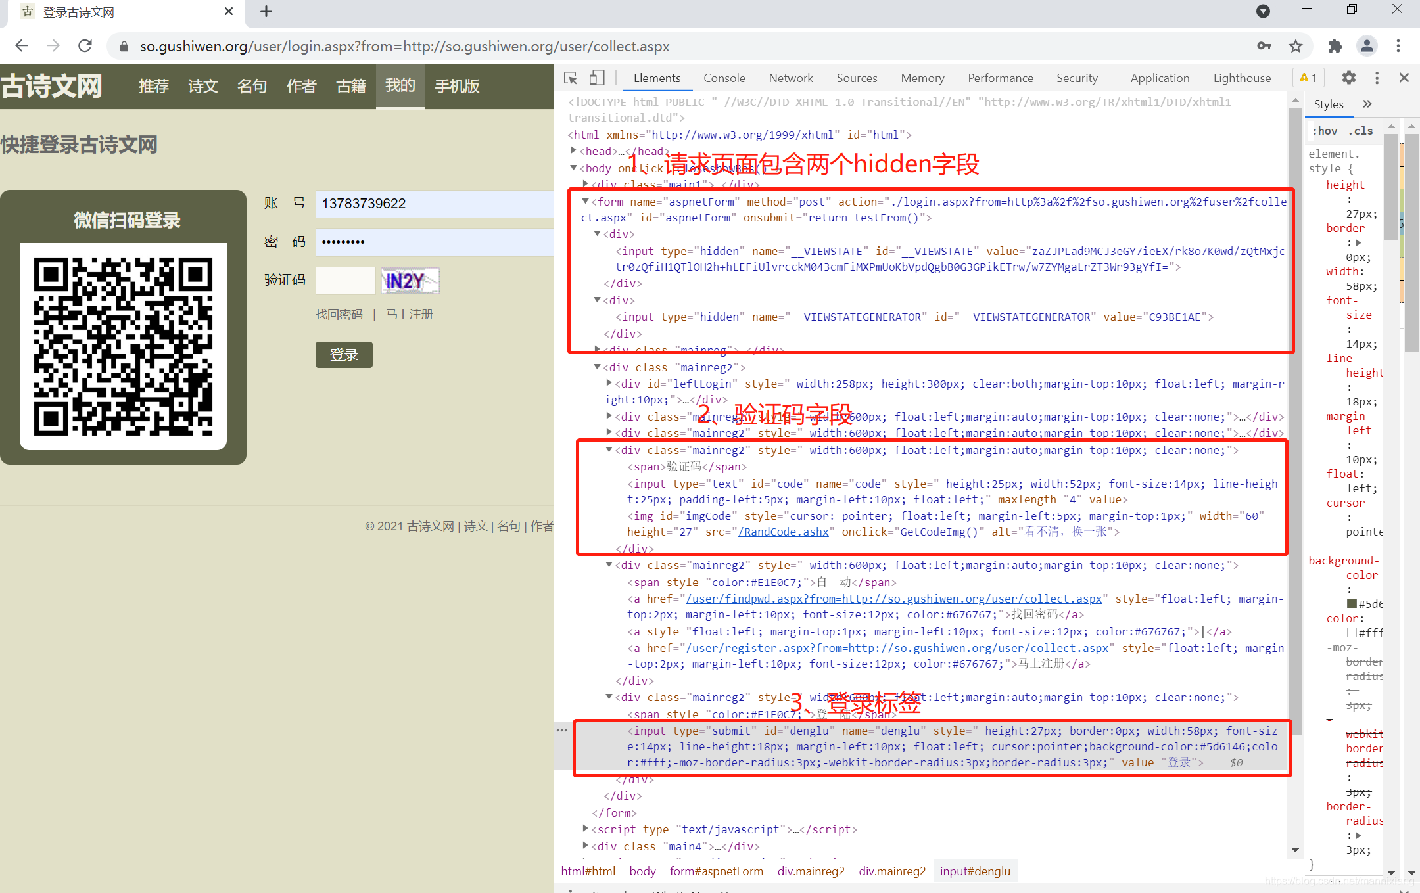The image size is (1420, 893).
Task: Close the DevTools panel
Action: tap(1404, 78)
